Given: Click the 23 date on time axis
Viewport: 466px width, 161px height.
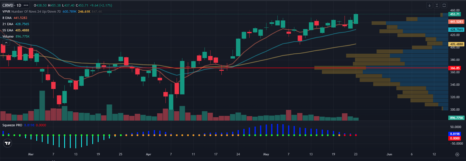Looking at the screenshot, I should coord(356,154).
